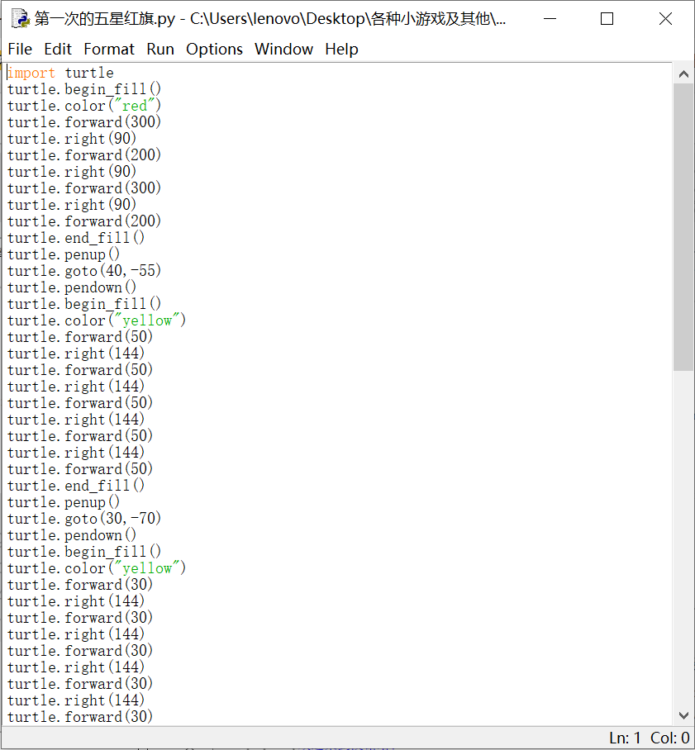Open the Window menu
The image size is (695, 750).
pos(283,50)
